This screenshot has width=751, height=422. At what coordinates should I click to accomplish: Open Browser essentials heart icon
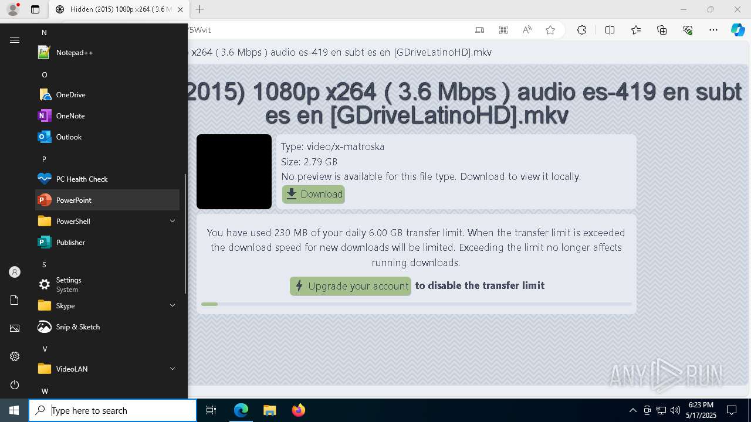[688, 30]
